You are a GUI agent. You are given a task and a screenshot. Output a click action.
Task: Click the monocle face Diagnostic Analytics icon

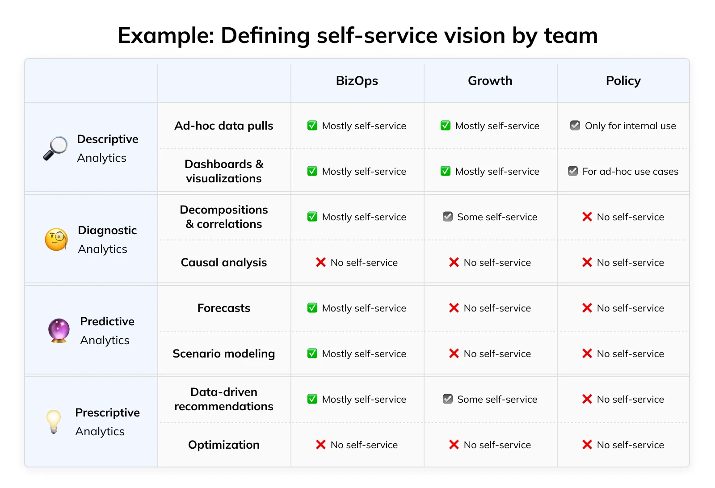pos(56,240)
